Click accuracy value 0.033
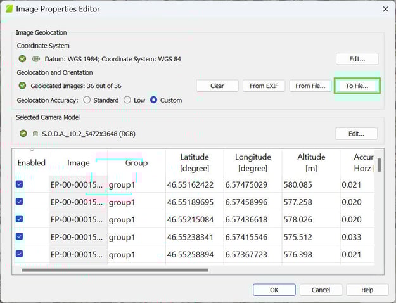Screen dimensions: 396x303 351,237
